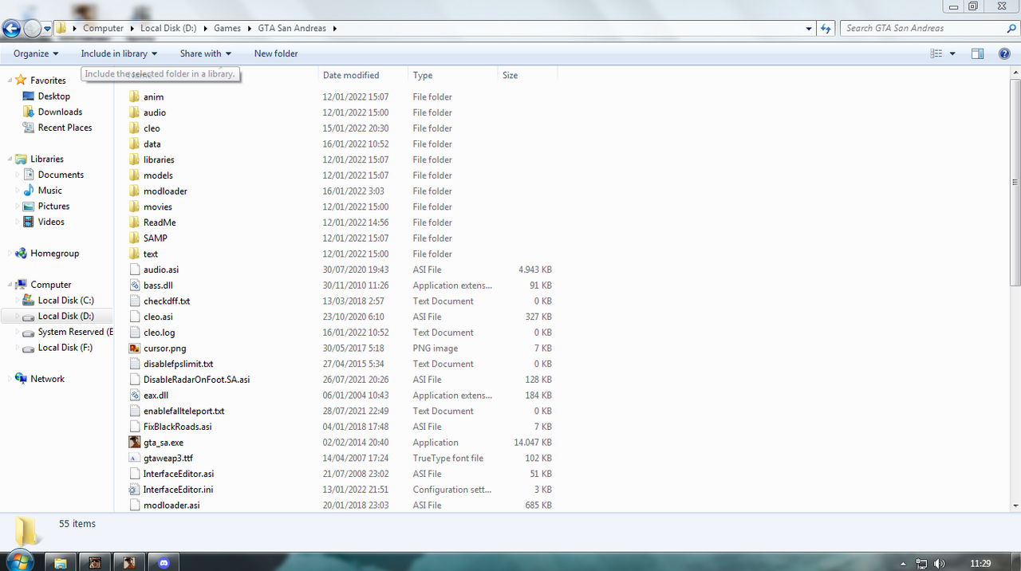Select the modloader folder icon

pyautogui.click(x=135, y=191)
